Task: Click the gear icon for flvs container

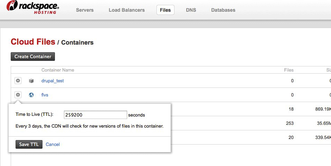Action: [18, 95]
